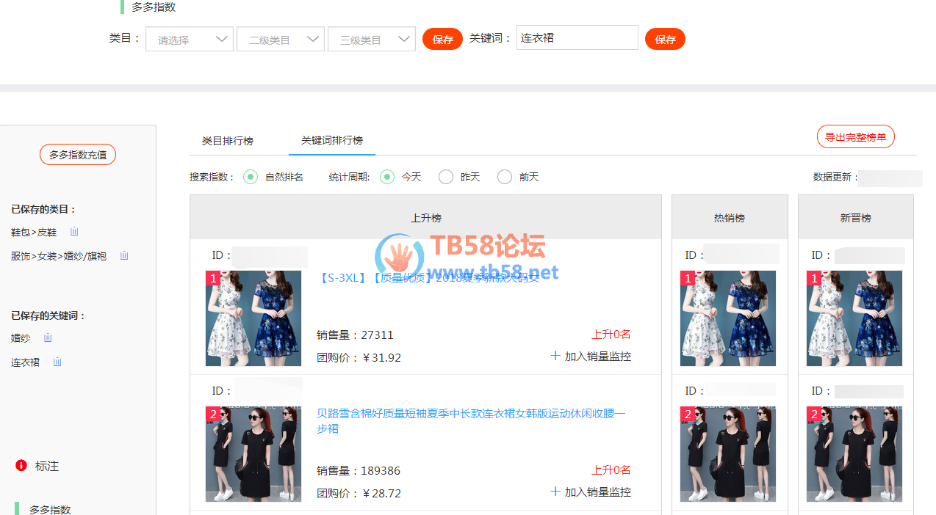Click plus icon to monitor second product sales
The width and height of the screenshot is (936, 515).
click(x=555, y=492)
